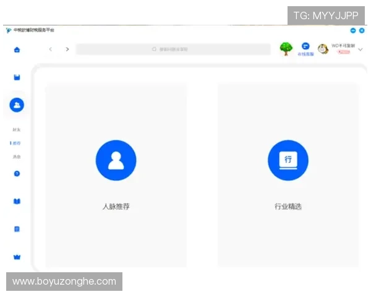Select the 推荐 sidebar sub-item
Screen dimensions: 371x297
coord(17,143)
